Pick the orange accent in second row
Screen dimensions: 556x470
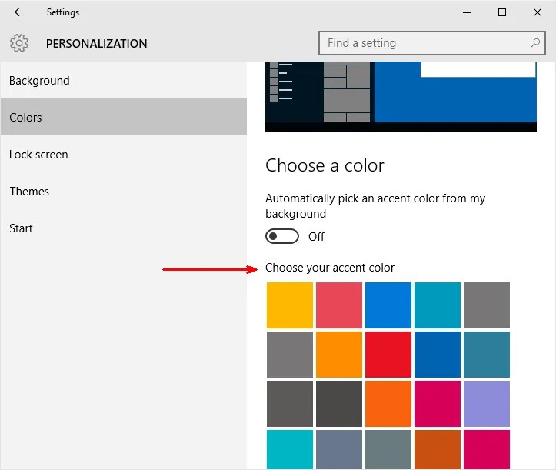pos(339,355)
